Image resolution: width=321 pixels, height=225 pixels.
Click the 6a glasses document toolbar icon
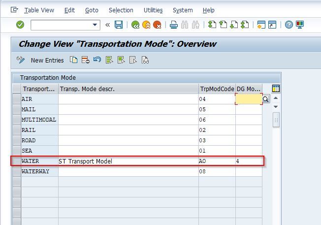[x=145, y=60]
